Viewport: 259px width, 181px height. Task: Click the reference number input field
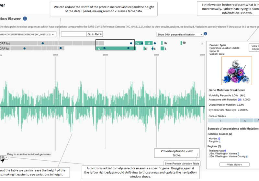(x=74, y=34)
